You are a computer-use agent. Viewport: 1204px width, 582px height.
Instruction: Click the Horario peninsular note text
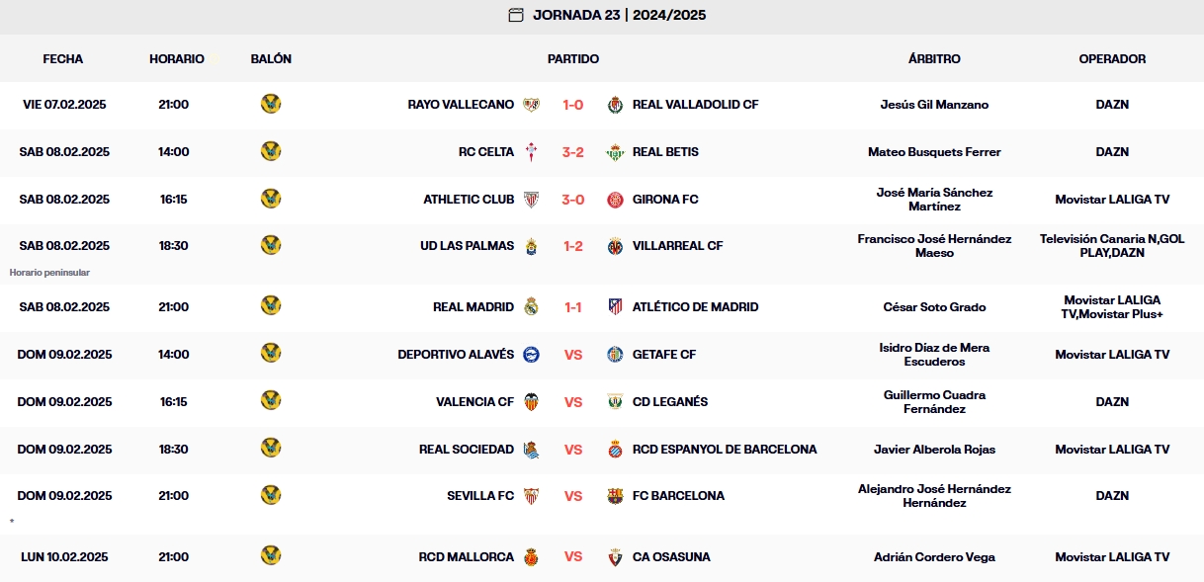tap(47, 271)
